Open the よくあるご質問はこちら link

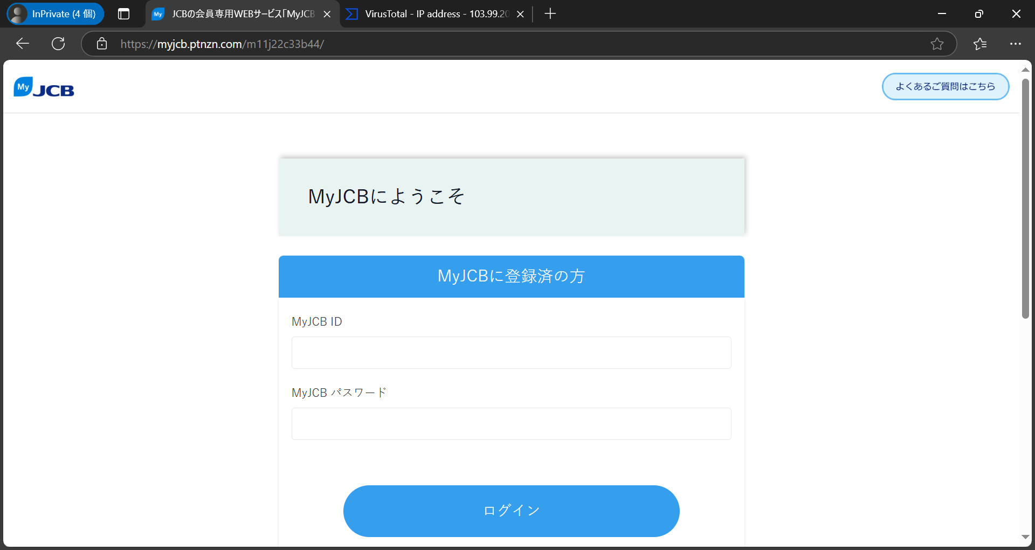click(946, 86)
